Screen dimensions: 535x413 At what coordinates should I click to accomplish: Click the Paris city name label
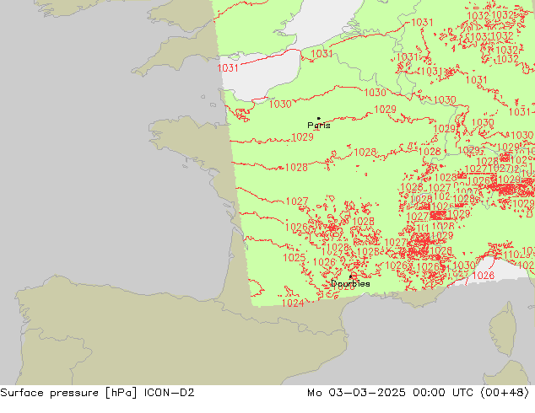click(x=319, y=126)
